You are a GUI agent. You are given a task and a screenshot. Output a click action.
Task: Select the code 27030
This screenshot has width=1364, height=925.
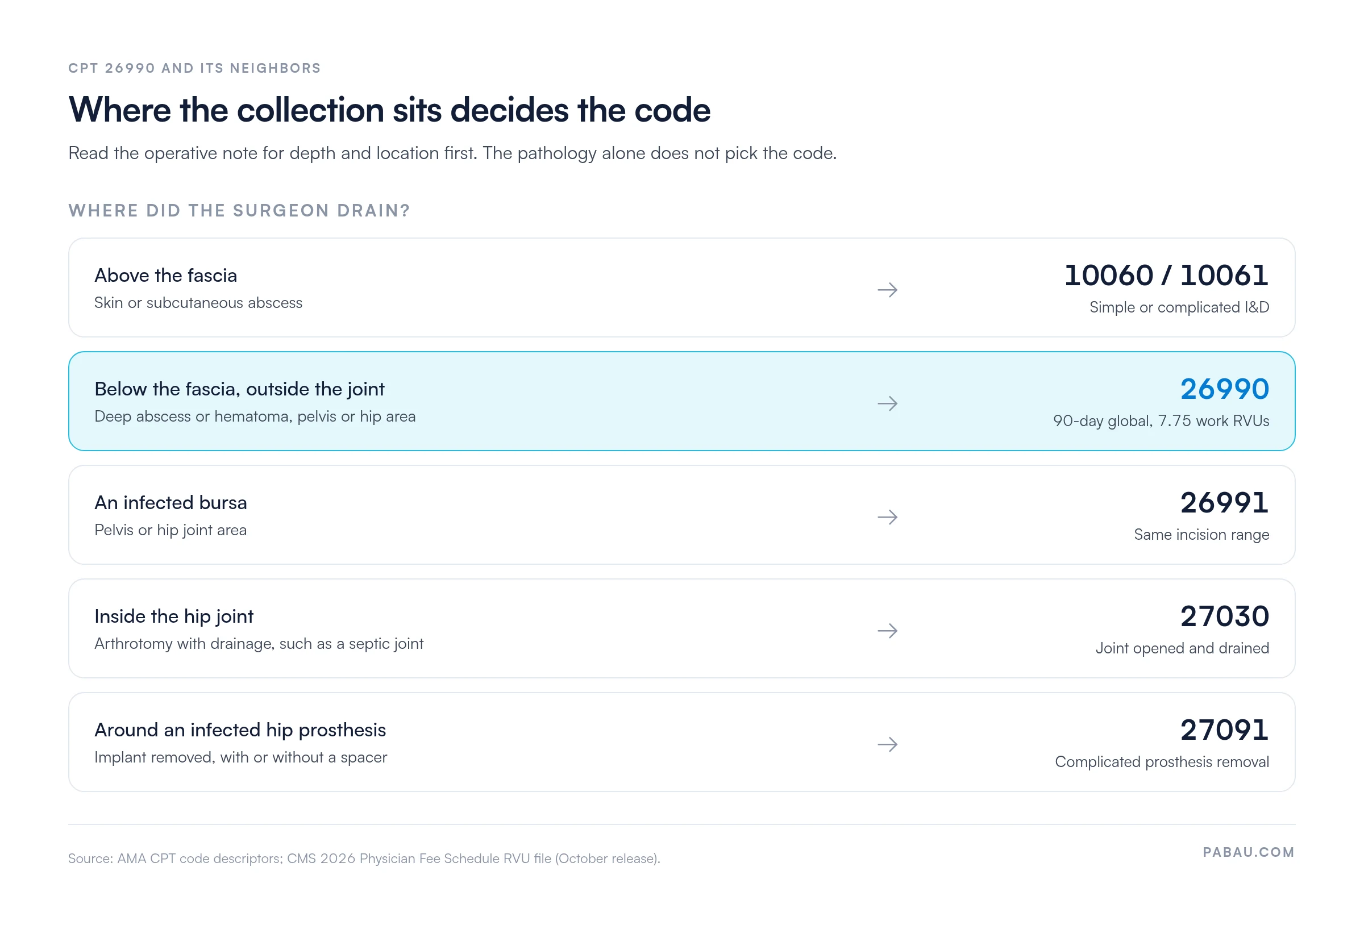[1224, 616]
